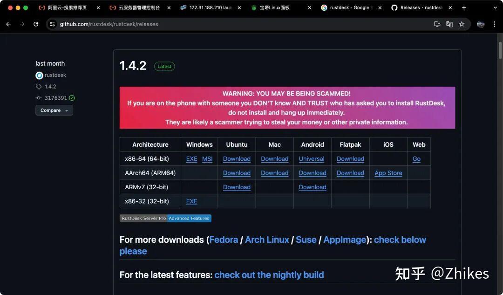503x295 pixels.
Task: Expand the tab search chevron
Action: pyautogui.click(x=495, y=8)
